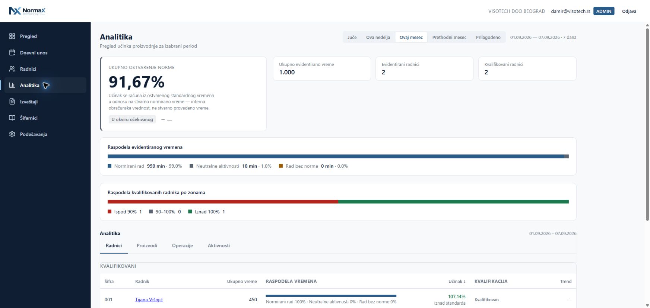The height and width of the screenshot is (308, 650).
Task: Click the Radnici people icon
Action: tap(12, 69)
